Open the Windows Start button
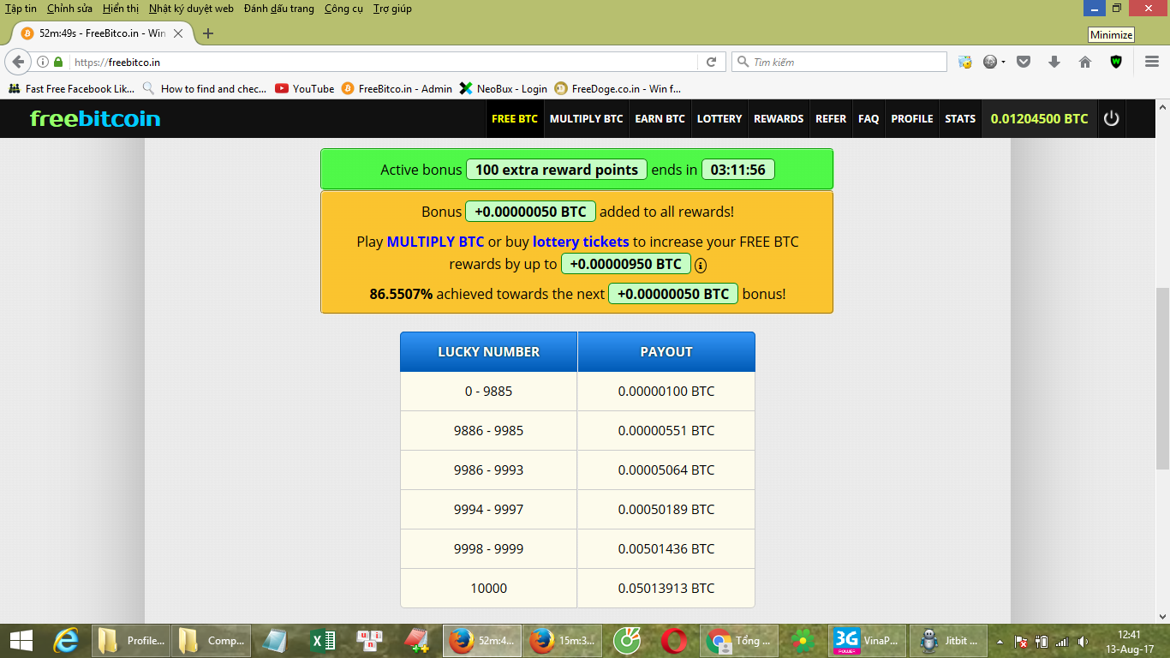 (x=21, y=640)
